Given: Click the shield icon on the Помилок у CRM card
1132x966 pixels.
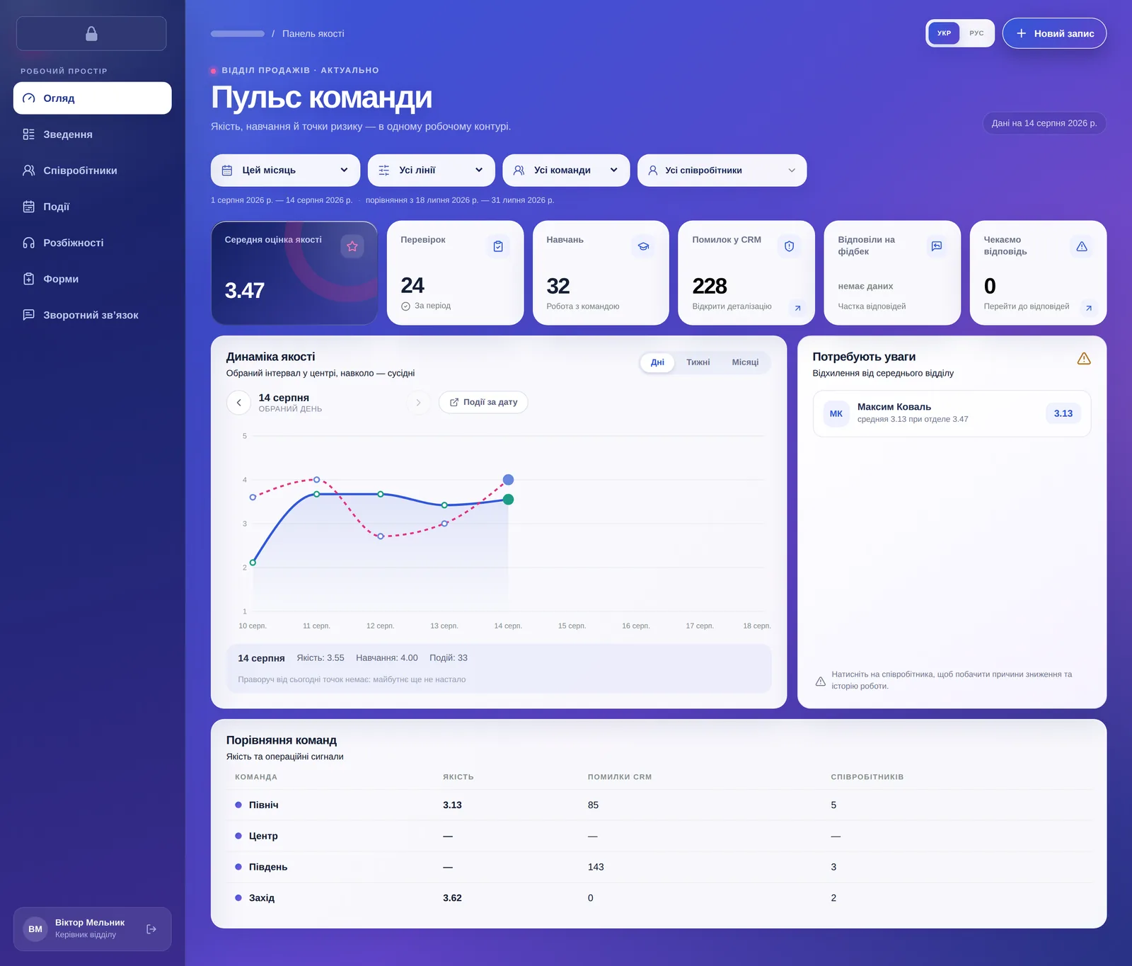Looking at the screenshot, I should coord(789,246).
